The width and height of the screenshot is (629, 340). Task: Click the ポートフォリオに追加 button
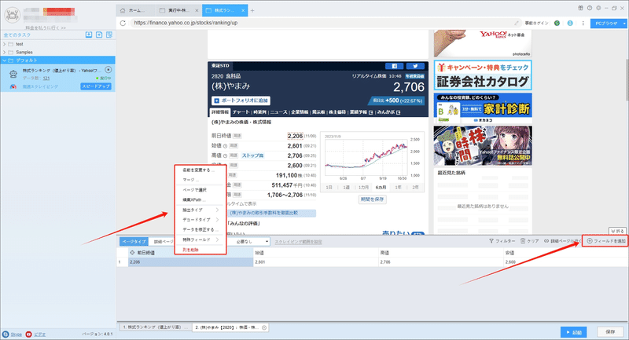tap(241, 101)
